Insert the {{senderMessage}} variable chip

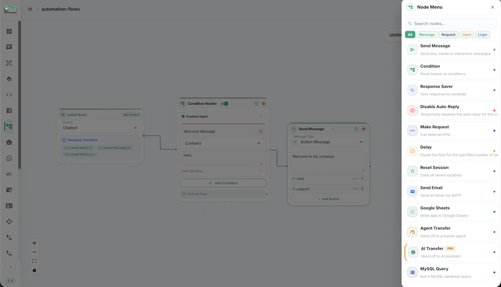(x=114, y=148)
